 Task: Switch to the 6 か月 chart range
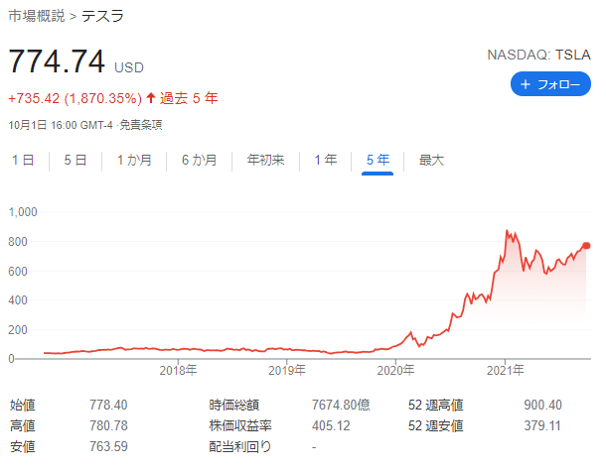tap(200, 160)
